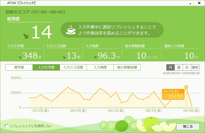Select the 入力文字数 chart tab
The height and width of the screenshot is (133, 205).
46,67
